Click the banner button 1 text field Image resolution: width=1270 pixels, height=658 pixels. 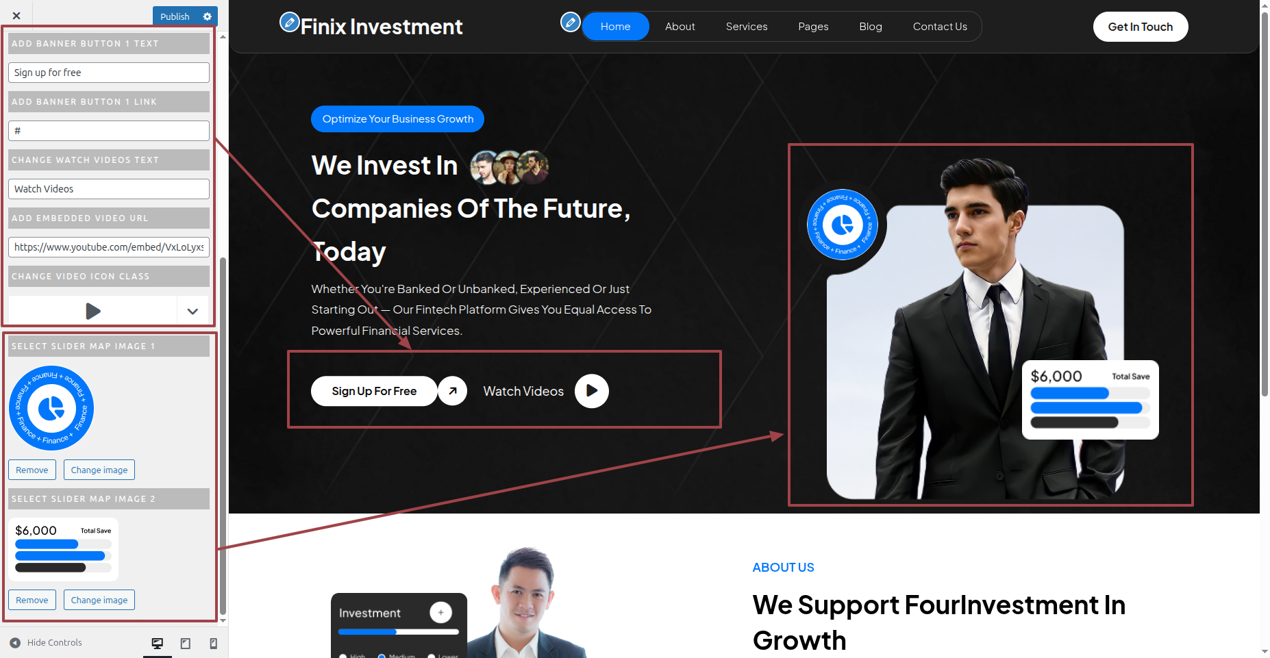point(109,73)
